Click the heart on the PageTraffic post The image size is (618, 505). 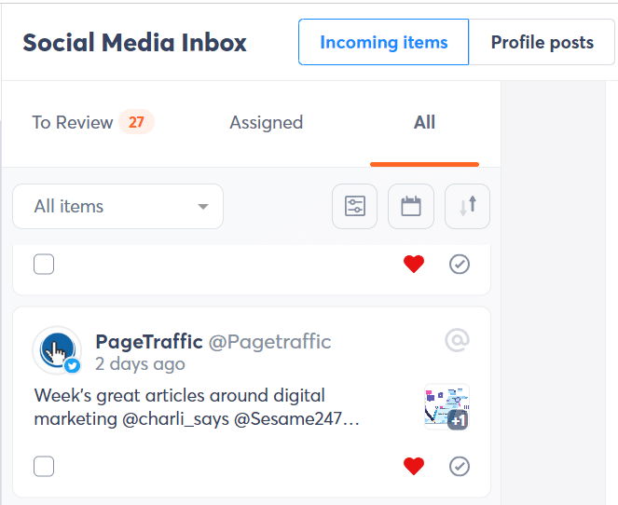[x=414, y=466]
